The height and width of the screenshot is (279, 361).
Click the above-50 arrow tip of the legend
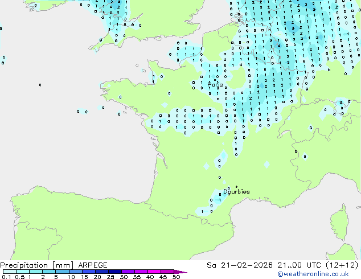click(x=180, y=272)
